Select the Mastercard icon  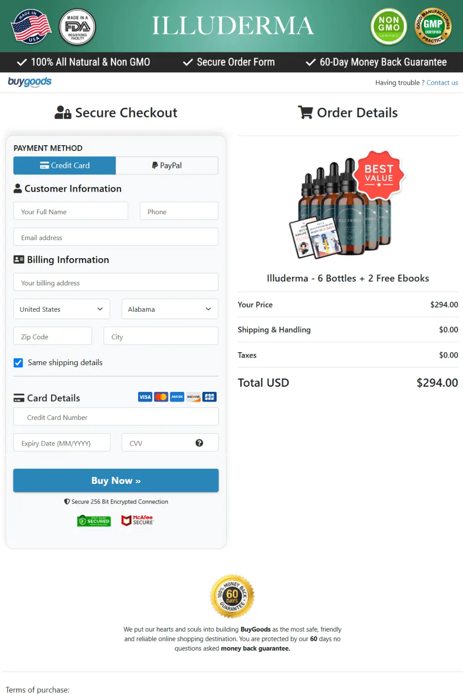click(x=161, y=397)
